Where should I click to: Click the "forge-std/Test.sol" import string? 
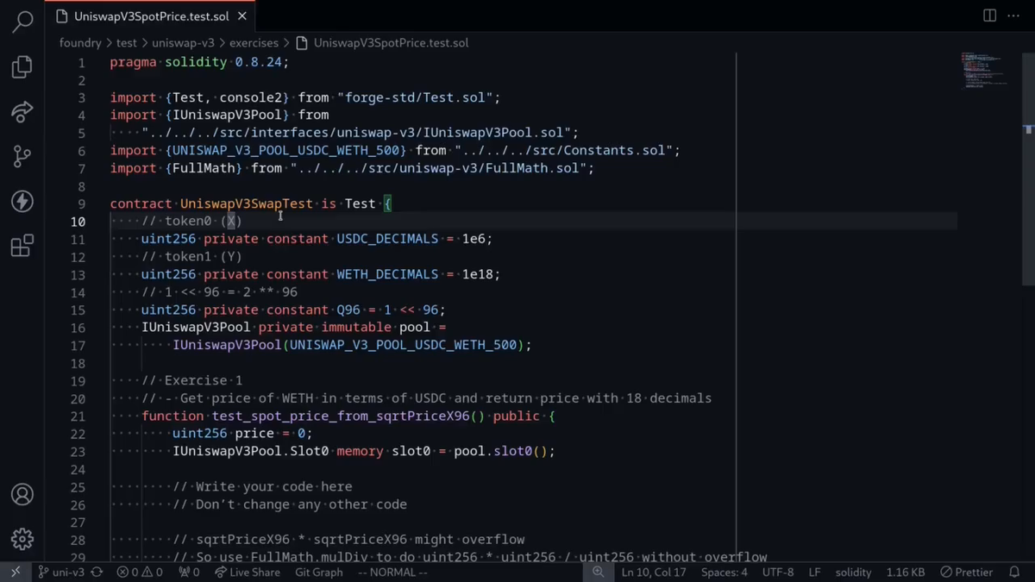pyautogui.click(x=415, y=97)
